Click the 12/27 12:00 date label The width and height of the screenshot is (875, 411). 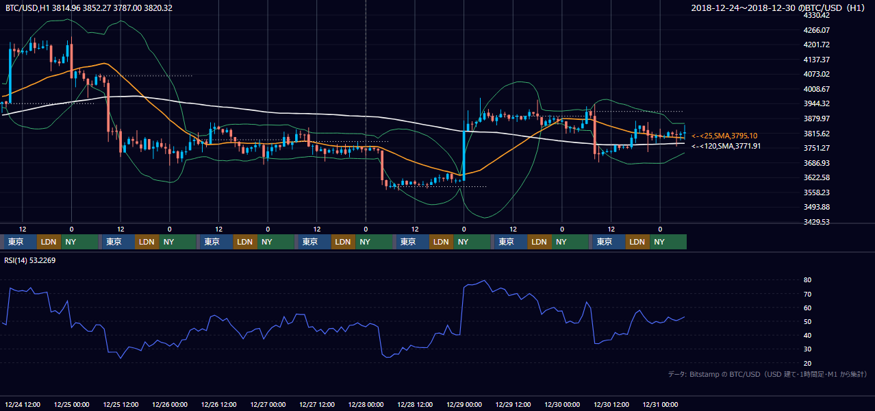tap(317, 405)
